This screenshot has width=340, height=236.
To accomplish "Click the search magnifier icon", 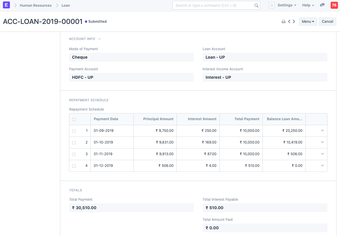I will click(256, 5).
